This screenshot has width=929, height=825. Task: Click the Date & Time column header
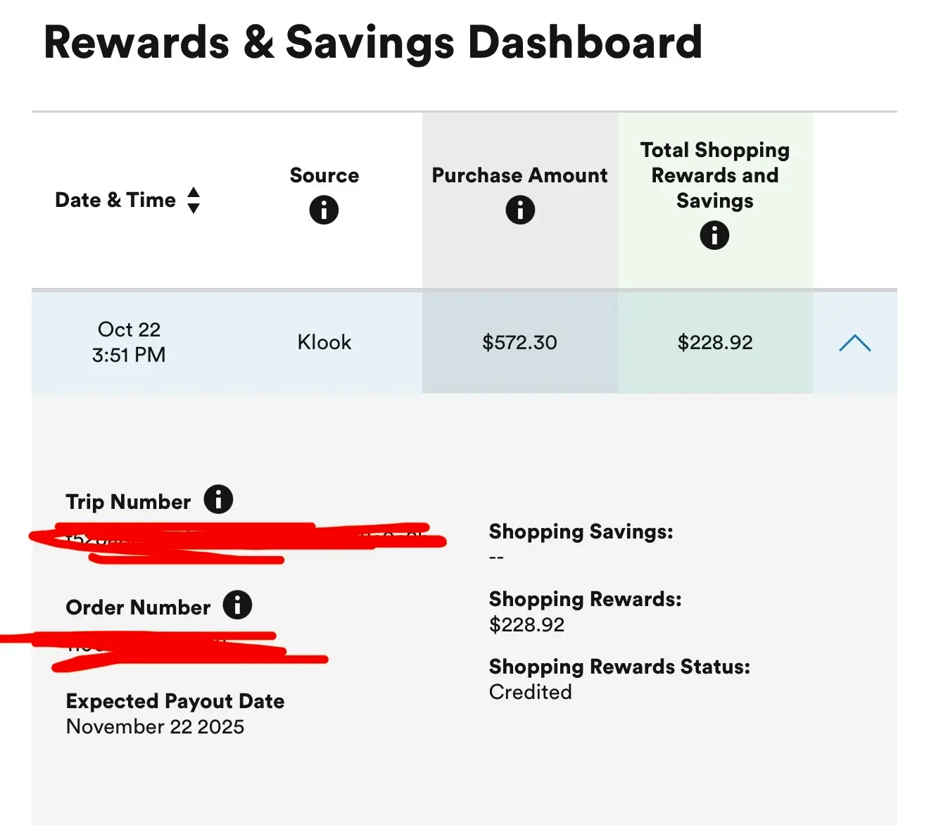coord(115,200)
